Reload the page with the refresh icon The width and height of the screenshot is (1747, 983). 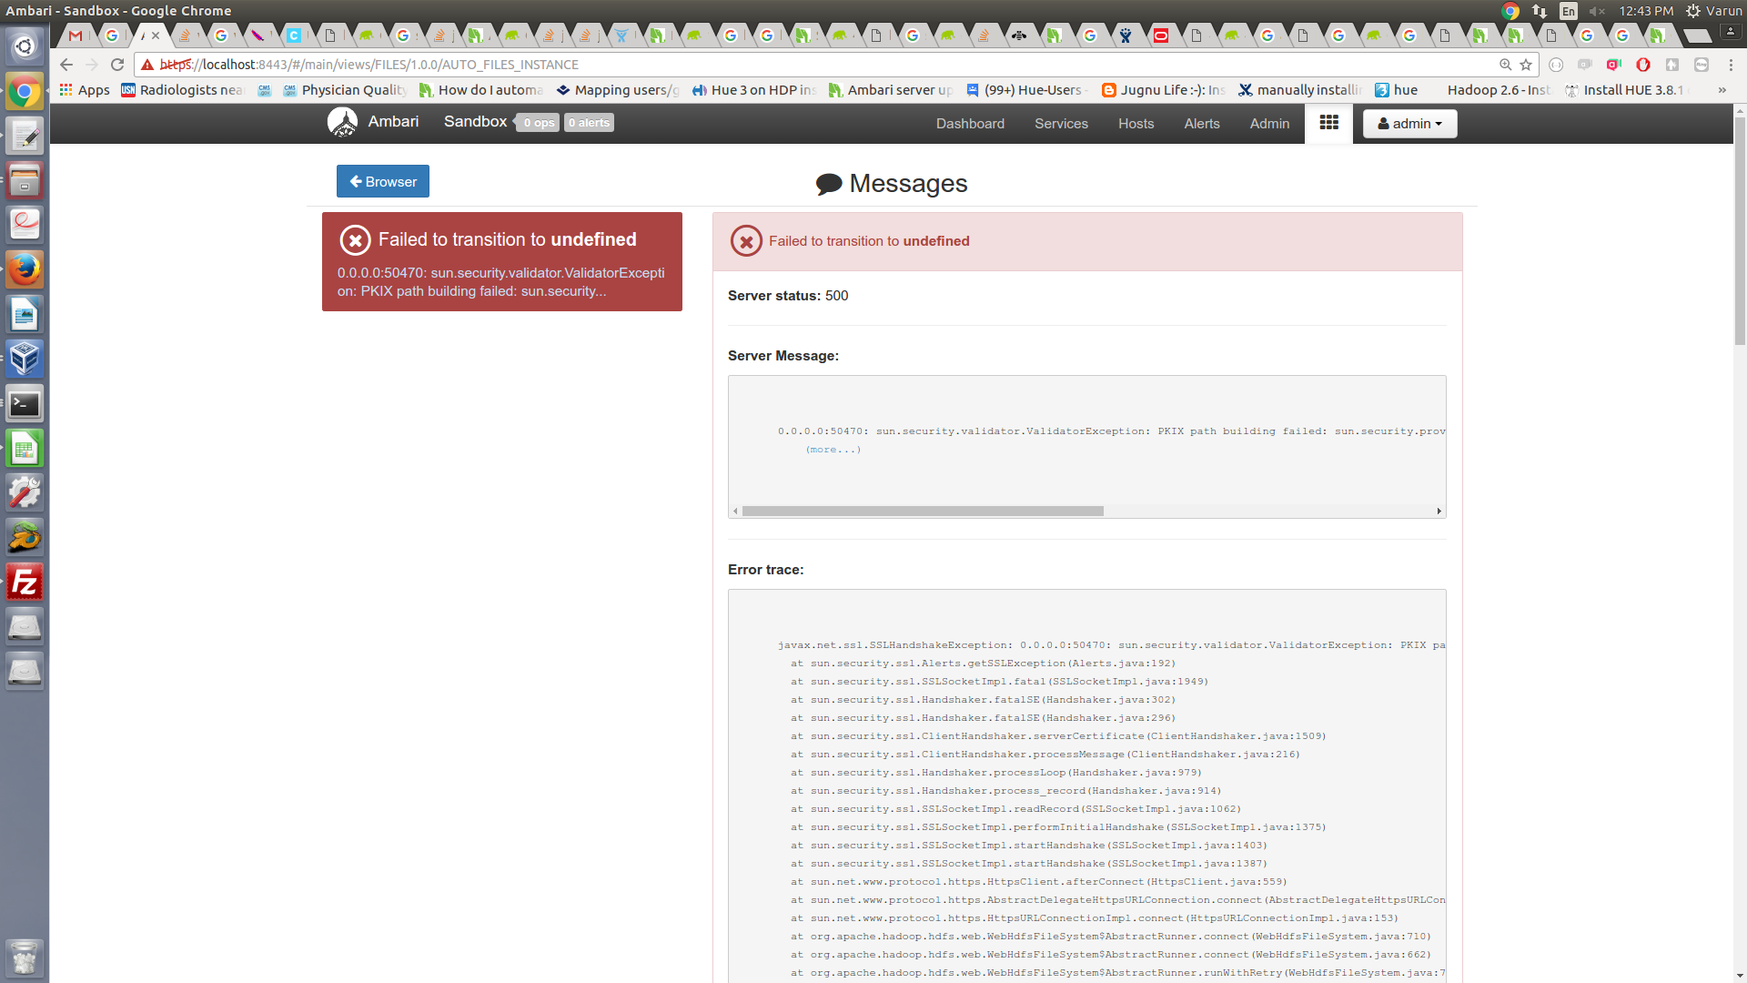pos(117,65)
